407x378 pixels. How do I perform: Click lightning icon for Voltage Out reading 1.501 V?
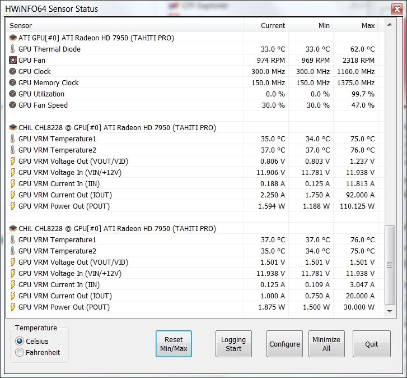(x=12, y=262)
